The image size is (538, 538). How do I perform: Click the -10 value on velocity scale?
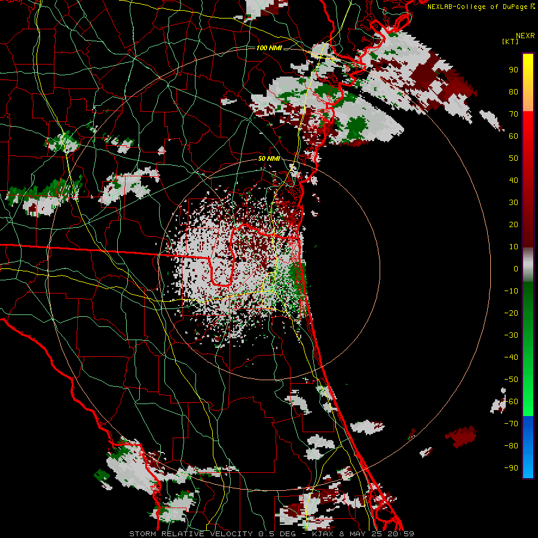pos(511,291)
